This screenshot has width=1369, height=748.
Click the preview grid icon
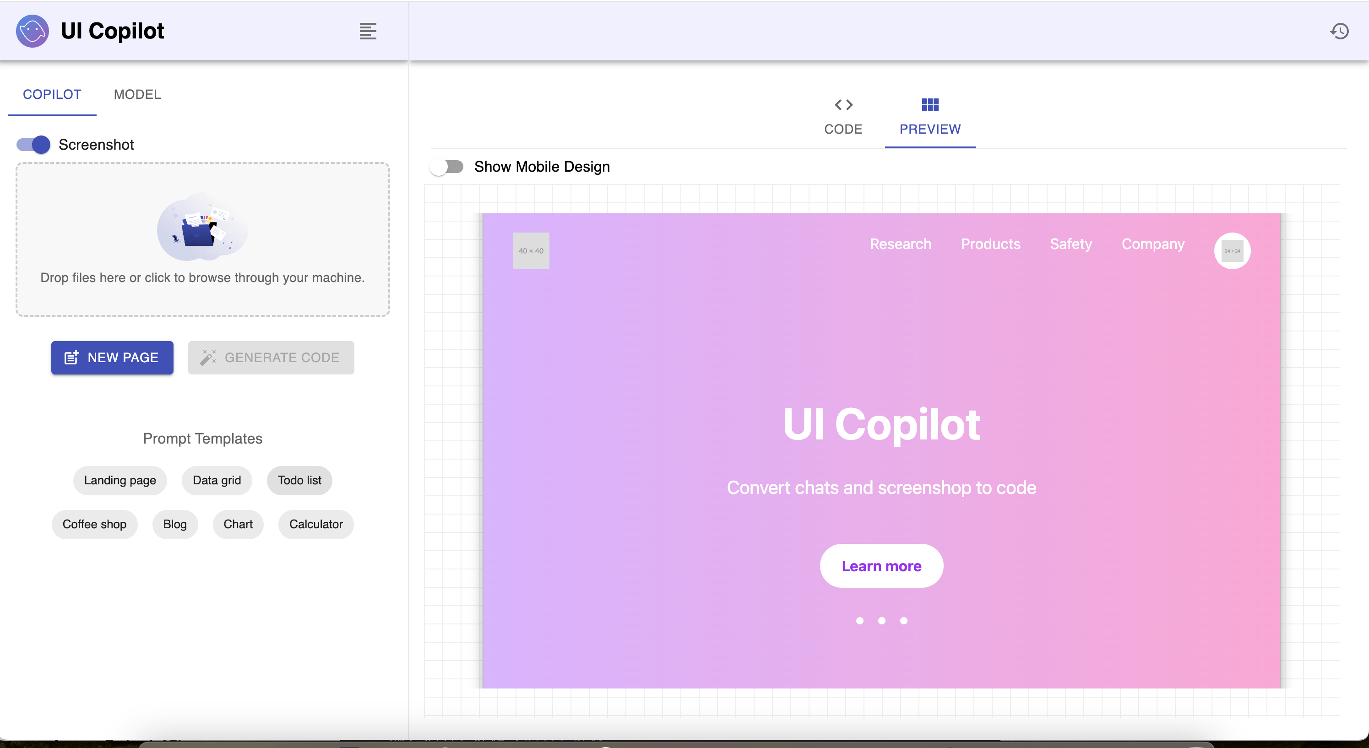[929, 105]
